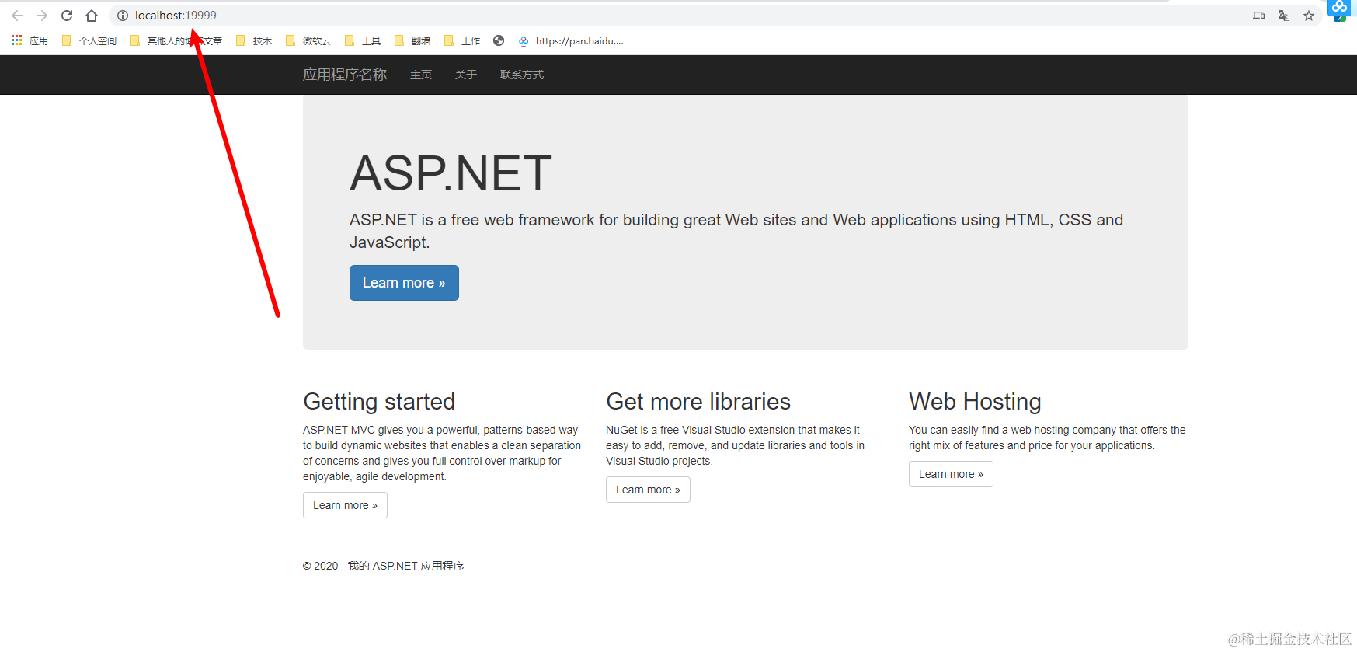Open 关于 in the navbar

[x=466, y=75]
